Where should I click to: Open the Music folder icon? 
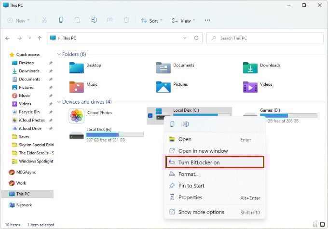click(77, 87)
